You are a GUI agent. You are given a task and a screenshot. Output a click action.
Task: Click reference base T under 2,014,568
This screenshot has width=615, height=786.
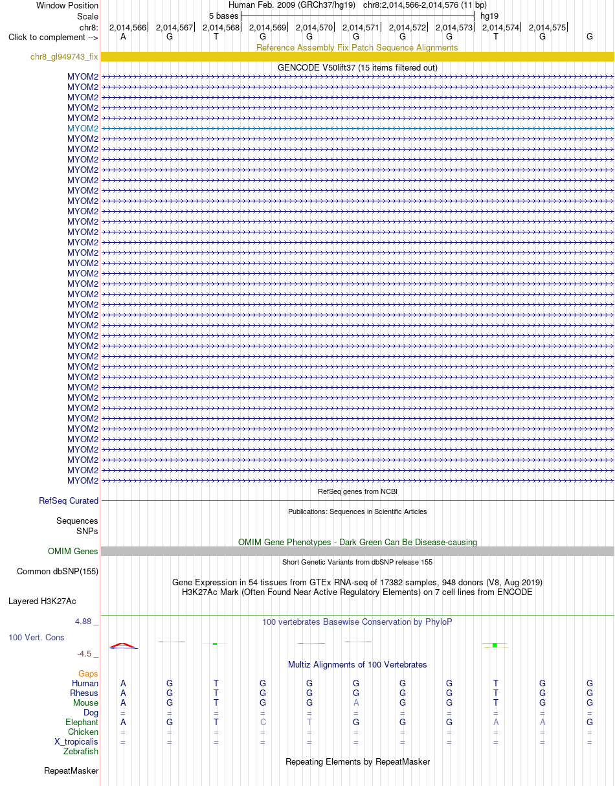click(216, 37)
